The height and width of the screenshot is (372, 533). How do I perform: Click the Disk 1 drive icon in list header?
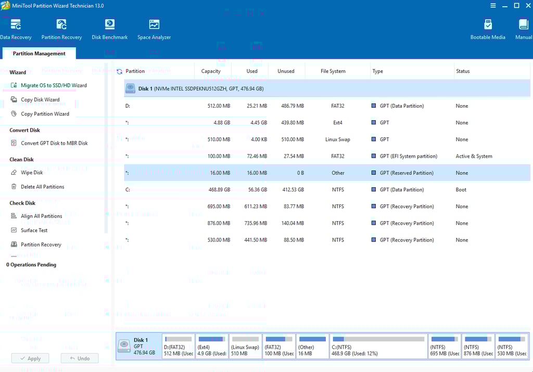[x=130, y=88]
